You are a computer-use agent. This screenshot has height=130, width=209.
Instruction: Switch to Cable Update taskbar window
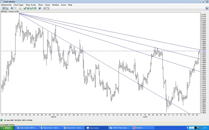click(27, 128)
